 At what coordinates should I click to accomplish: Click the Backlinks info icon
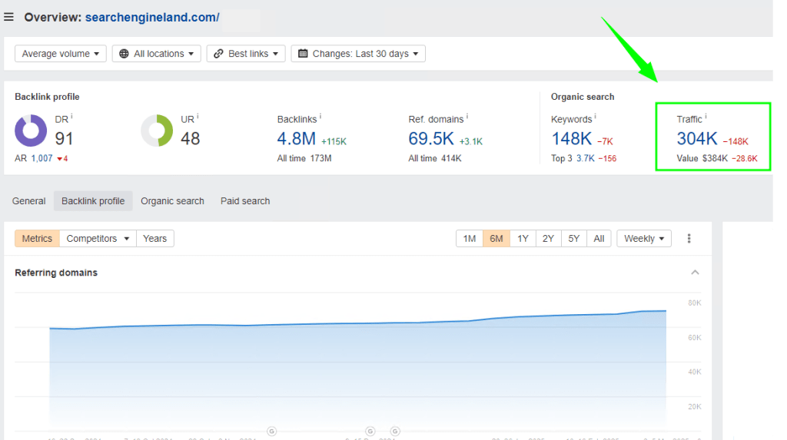point(320,117)
